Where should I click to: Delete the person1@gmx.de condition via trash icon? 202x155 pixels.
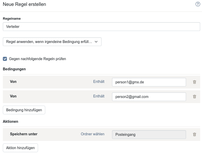[x=195, y=82]
